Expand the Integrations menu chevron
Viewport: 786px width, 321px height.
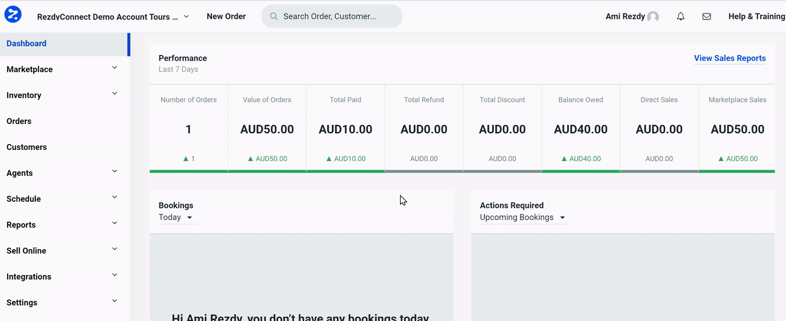click(x=114, y=276)
